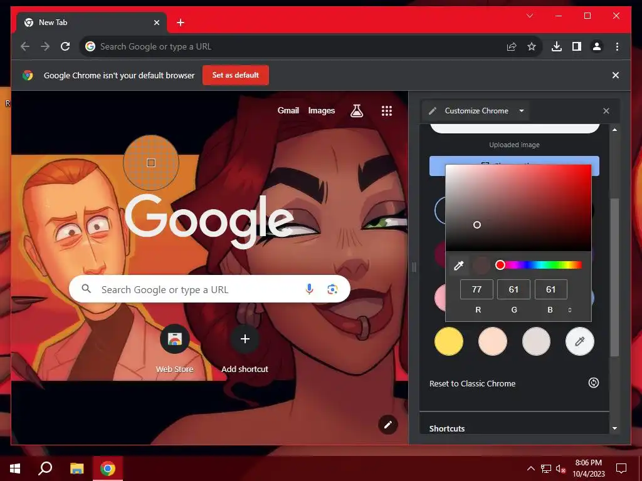Open a new tab with the plus button
Screen dimensions: 642x481
[181, 23]
